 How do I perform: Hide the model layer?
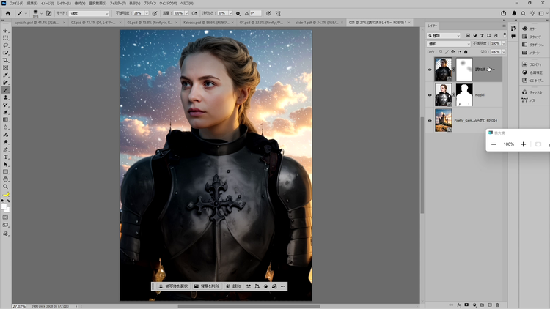pos(430,94)
